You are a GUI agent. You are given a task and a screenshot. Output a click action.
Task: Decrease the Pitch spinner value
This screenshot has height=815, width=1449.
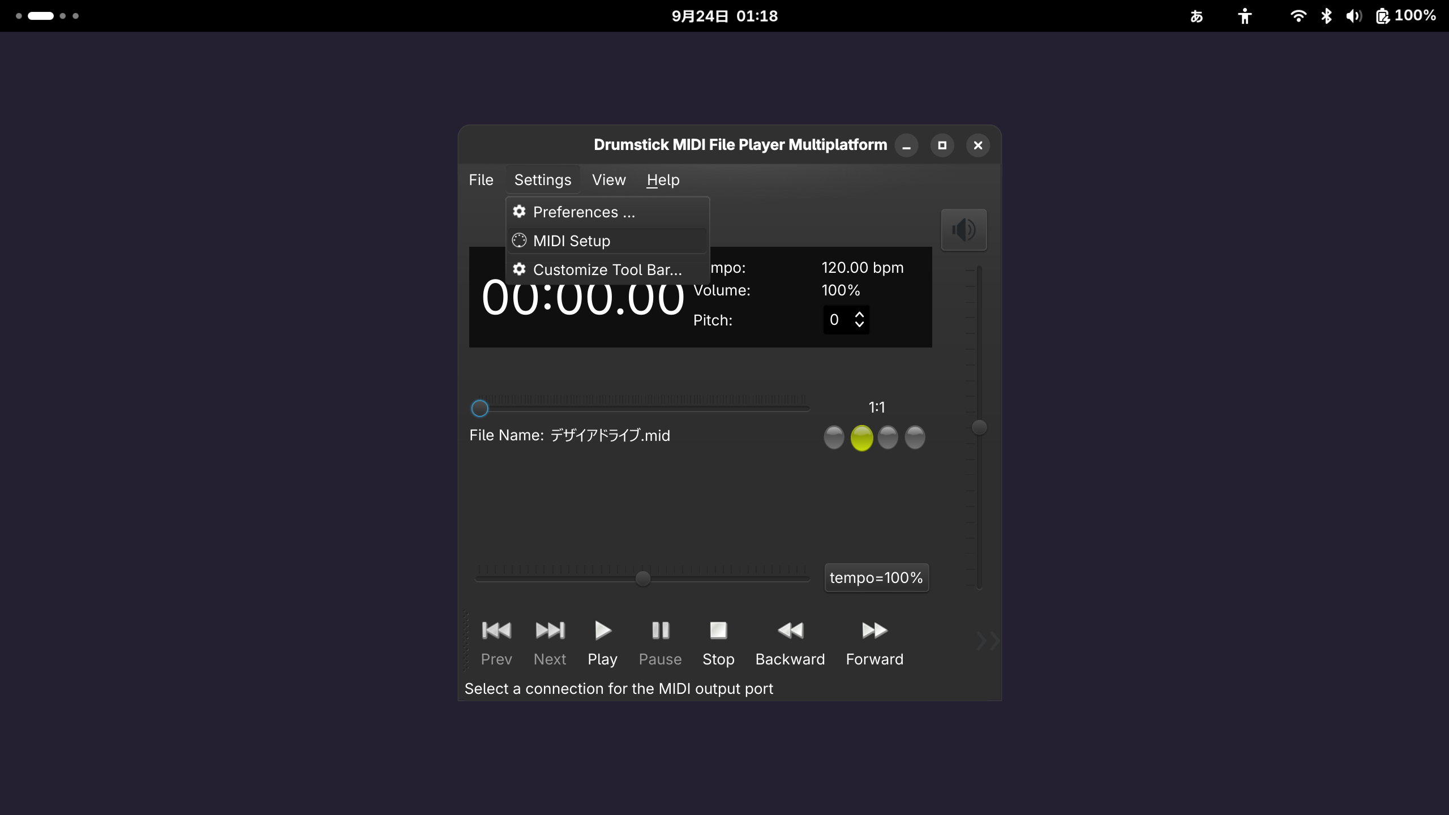[859, 325]
